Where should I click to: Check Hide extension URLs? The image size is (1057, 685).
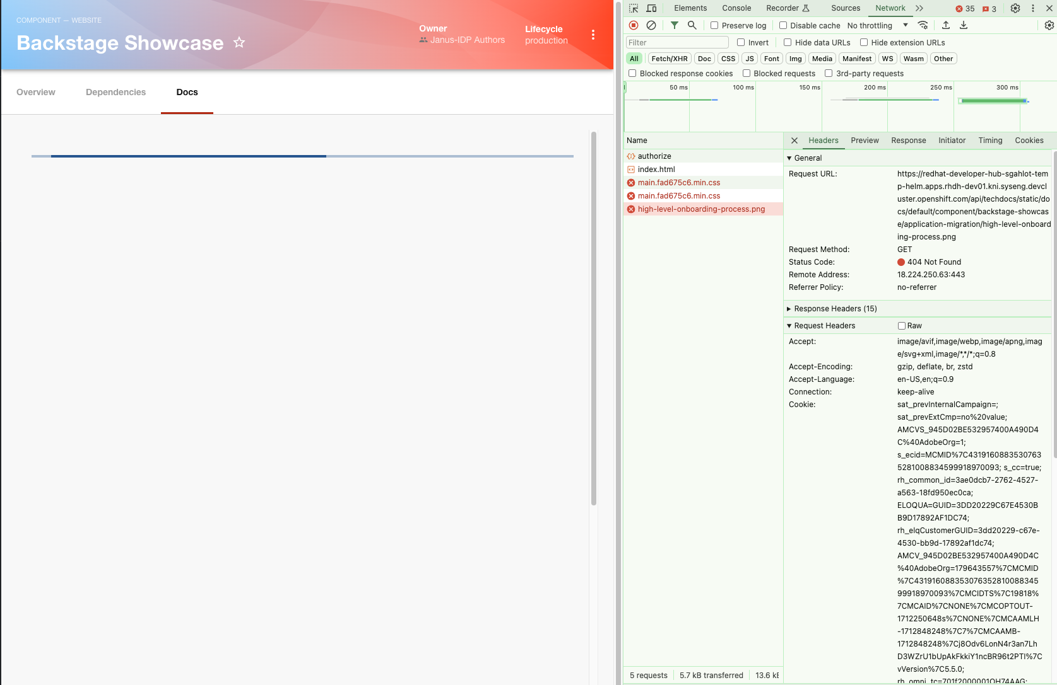(x=864, y=43)
